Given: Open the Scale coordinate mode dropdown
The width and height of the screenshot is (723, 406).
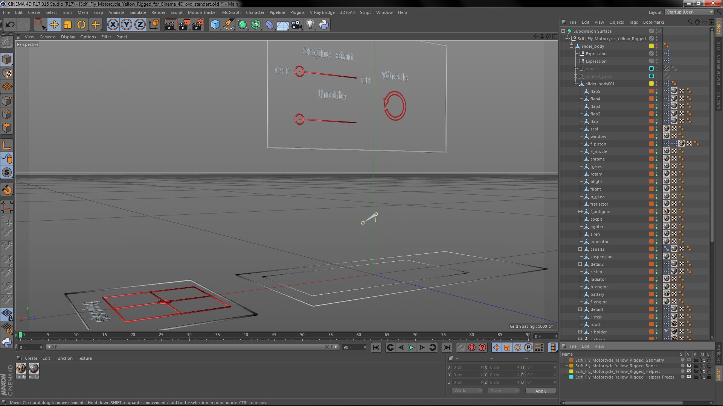Looking at the screenshot, I should point(503,391).
